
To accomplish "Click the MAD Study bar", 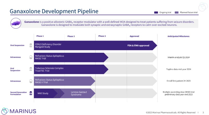I will [43, 93].
